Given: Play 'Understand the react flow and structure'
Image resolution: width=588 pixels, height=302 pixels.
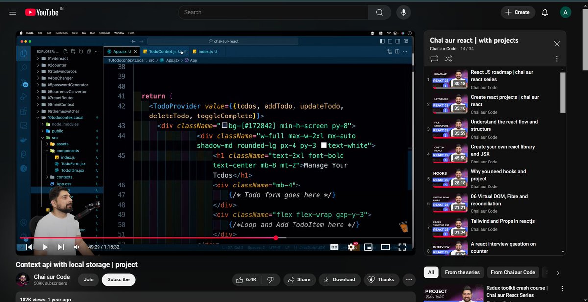Looking at the screenshot, I should point(504,125).
